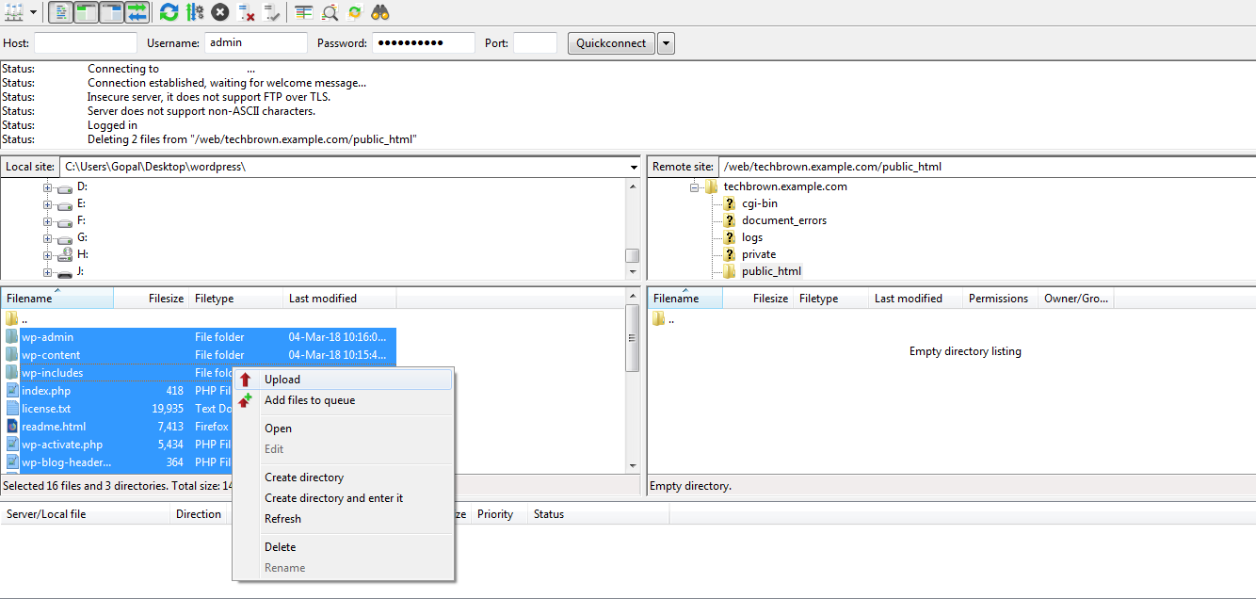Cancel the current operation

point(220,12)
